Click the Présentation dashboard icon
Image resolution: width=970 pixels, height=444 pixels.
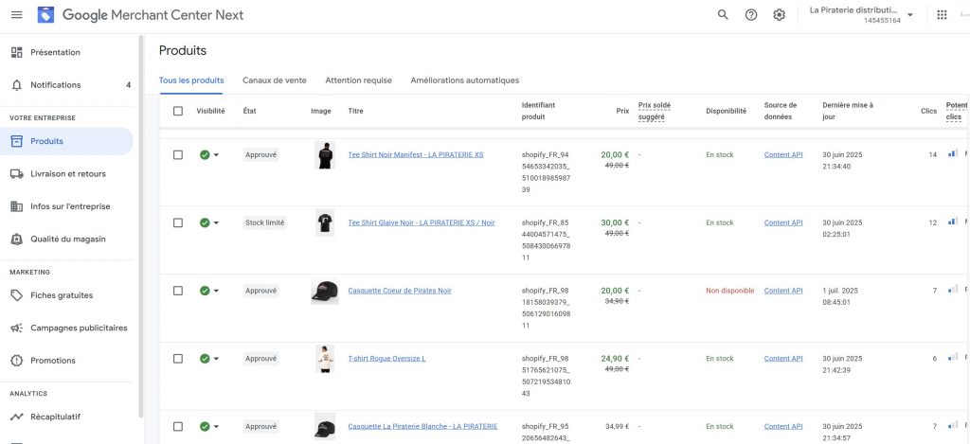[x=17, y=53]
